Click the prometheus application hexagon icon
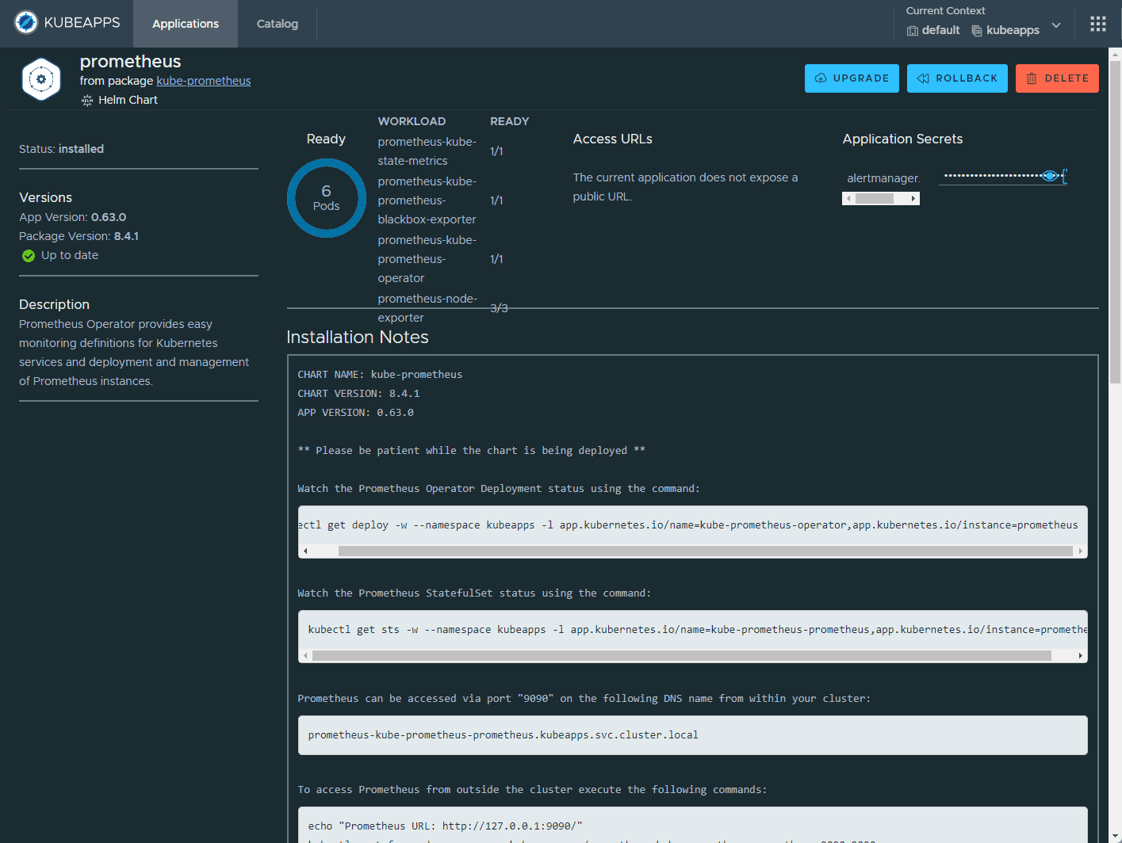This screenshot has width=1122, height=843. tap(41, 79)
